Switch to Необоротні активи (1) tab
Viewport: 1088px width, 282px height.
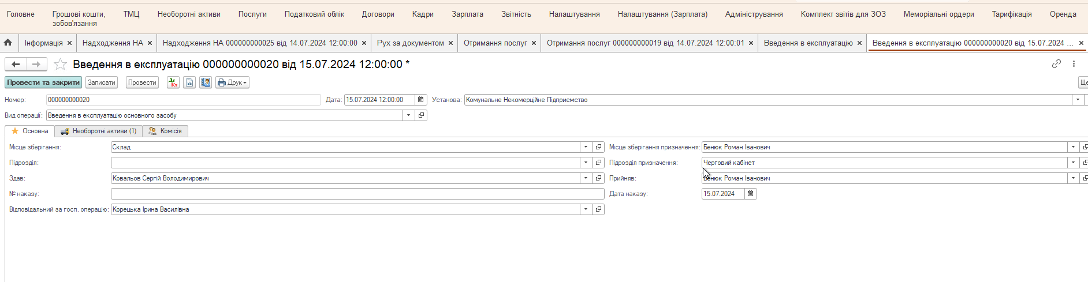(99, 131)
